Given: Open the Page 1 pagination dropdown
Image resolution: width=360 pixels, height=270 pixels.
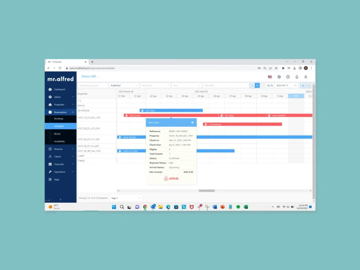Looking at the screenshot, I should coord(126,198).
